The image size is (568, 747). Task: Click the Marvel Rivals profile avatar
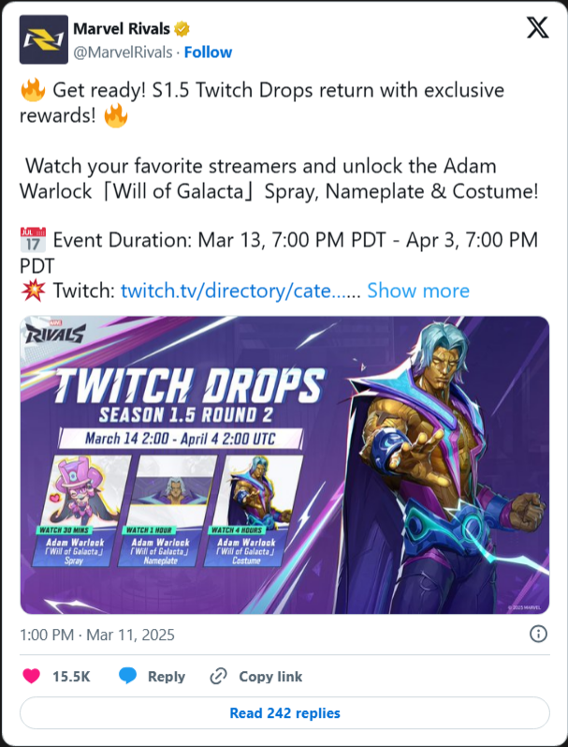pyautogui.click(x=44, y=39)
